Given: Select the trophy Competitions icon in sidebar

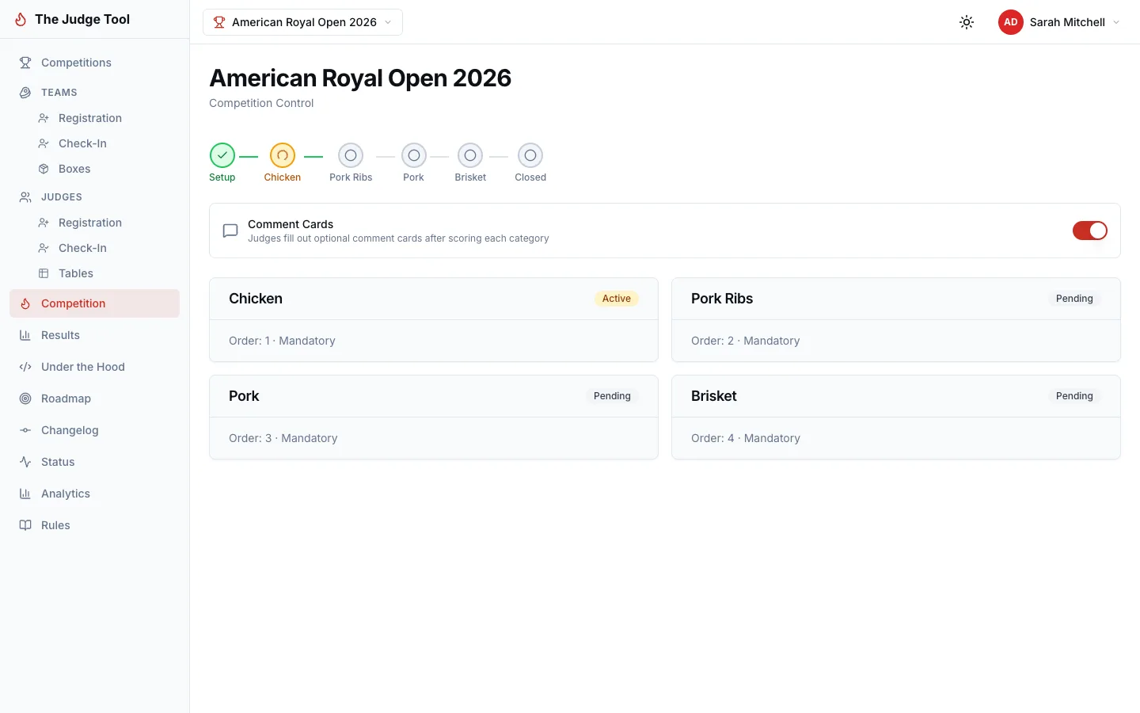Looking at the screenshot, I should tap(25, 63).
